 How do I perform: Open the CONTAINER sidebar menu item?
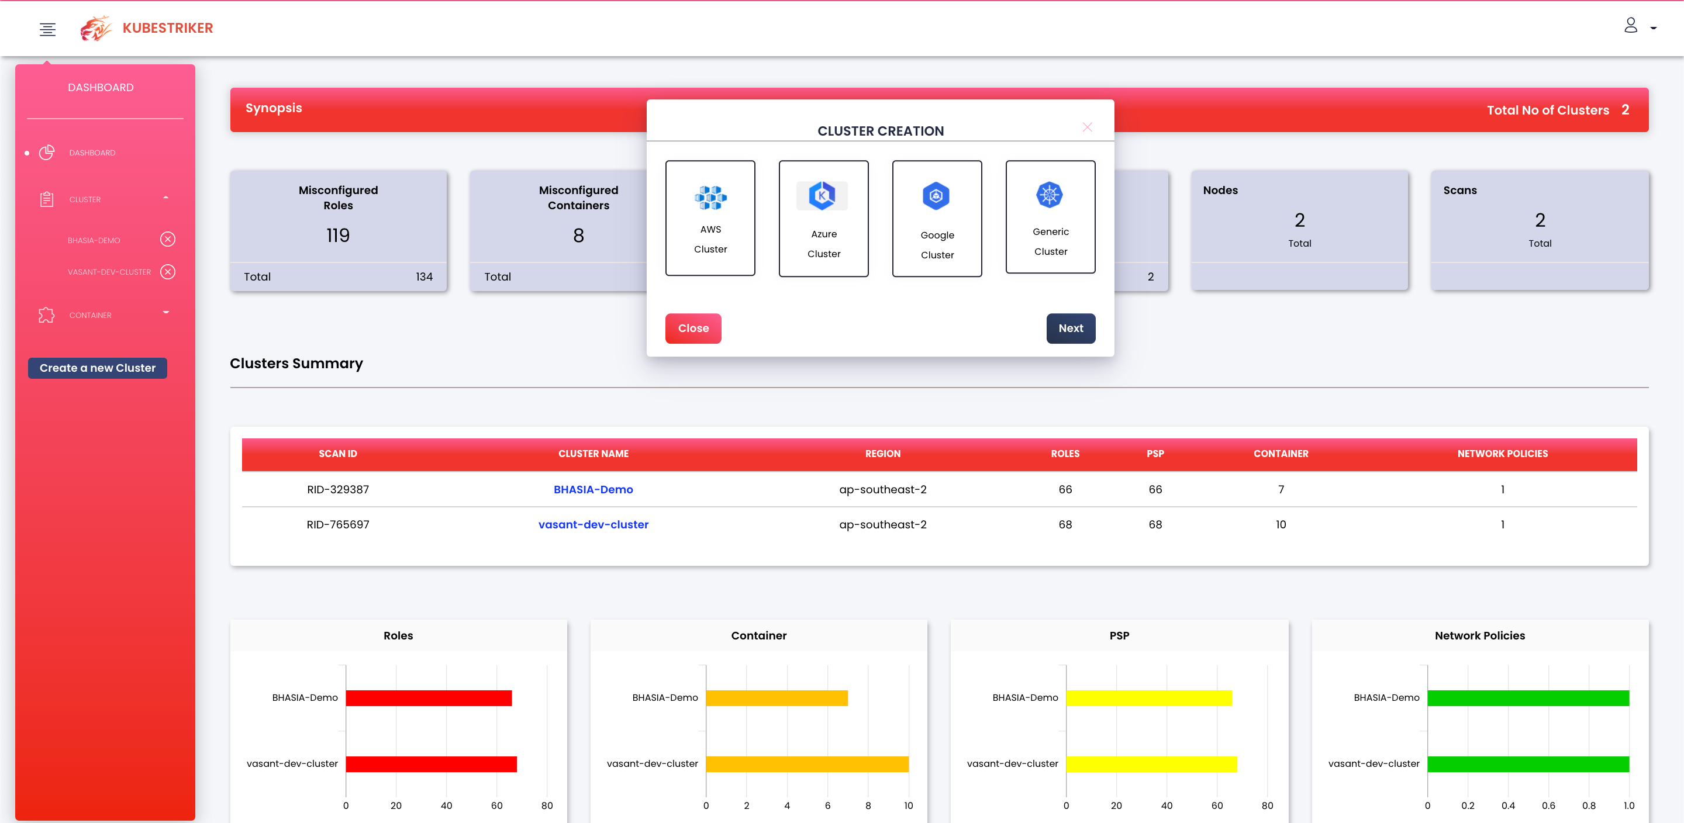point(90,316)
